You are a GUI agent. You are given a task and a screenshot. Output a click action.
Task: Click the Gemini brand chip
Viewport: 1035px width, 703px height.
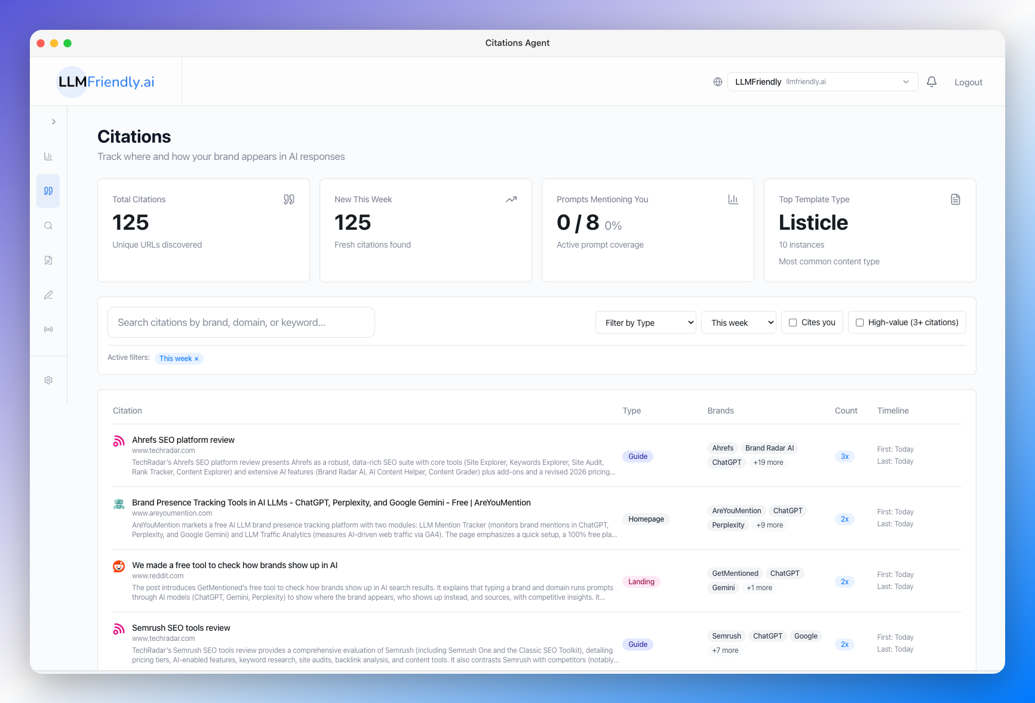724,588
